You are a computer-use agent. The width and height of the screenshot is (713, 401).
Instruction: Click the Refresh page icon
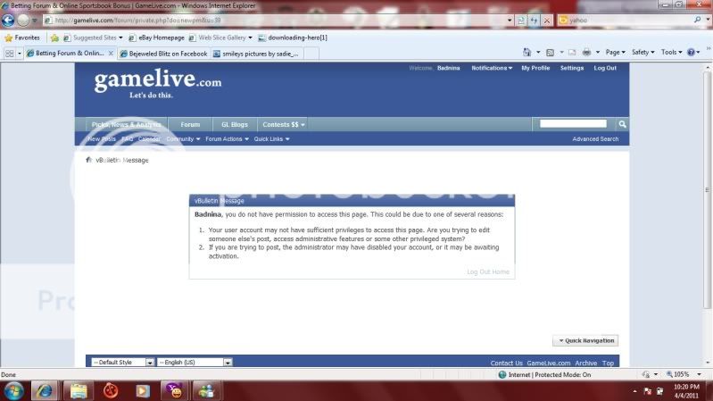534,21
